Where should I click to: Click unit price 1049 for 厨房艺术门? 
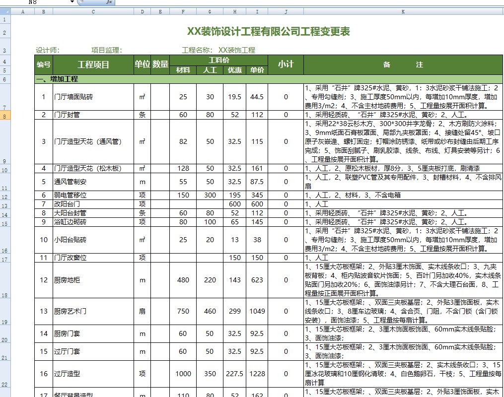(x=257, y=311)
